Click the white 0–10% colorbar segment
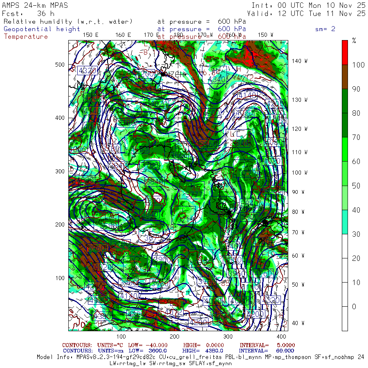 [345, 294]
